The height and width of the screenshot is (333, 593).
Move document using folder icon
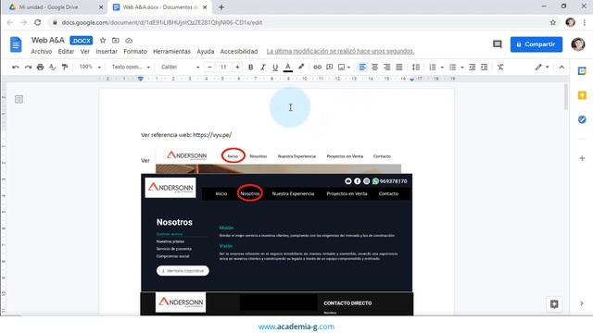coord(116,41)
